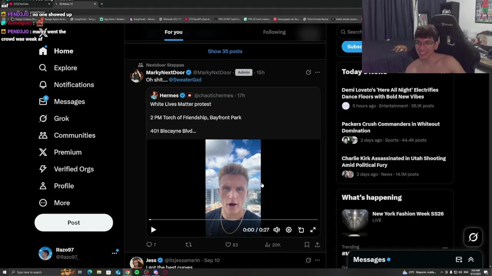Click Show 35 posts link
This screenshot has height=276, width=492.
coord(225,51)
